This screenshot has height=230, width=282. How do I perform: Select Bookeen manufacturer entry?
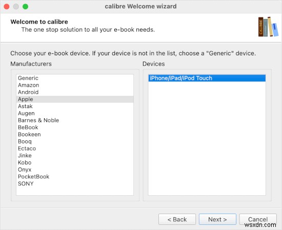coord(75,134)
